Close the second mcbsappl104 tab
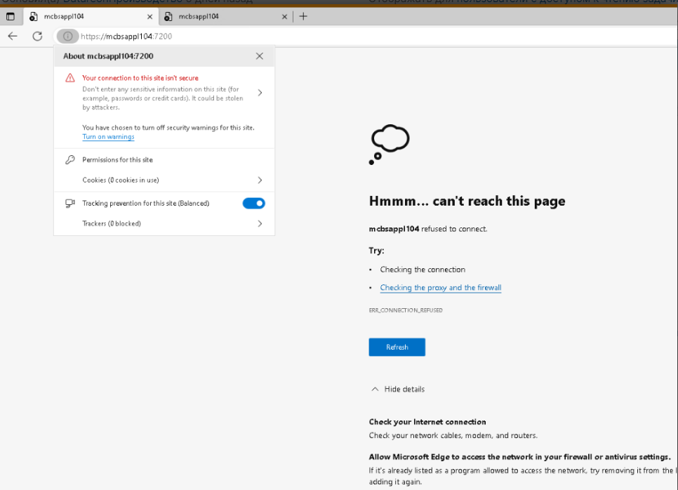Viewport: 678px width, 490px height. coord(284,16)
